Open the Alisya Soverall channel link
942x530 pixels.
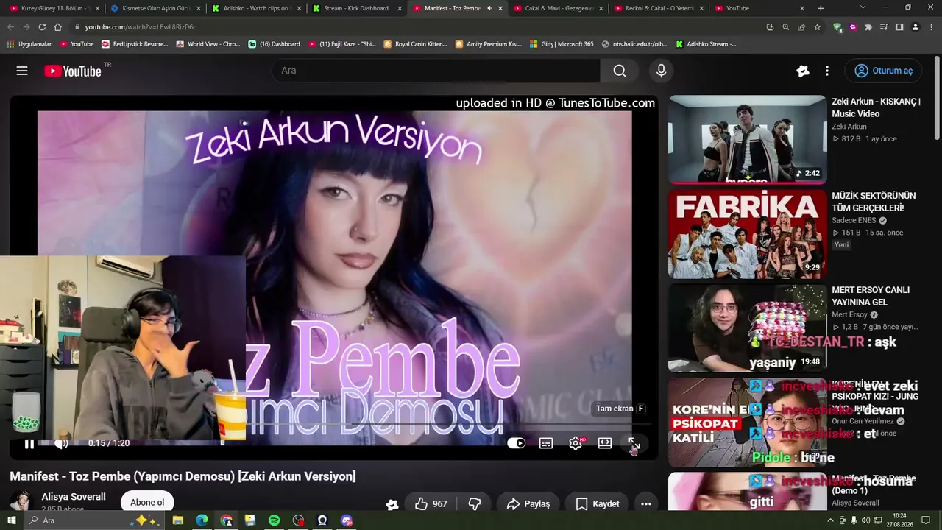(x=74, y=497)
